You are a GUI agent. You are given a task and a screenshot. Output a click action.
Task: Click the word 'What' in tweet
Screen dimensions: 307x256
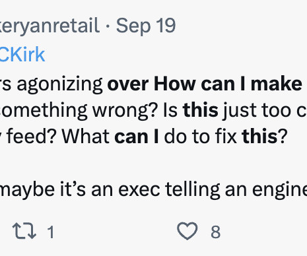coord(86,136)
